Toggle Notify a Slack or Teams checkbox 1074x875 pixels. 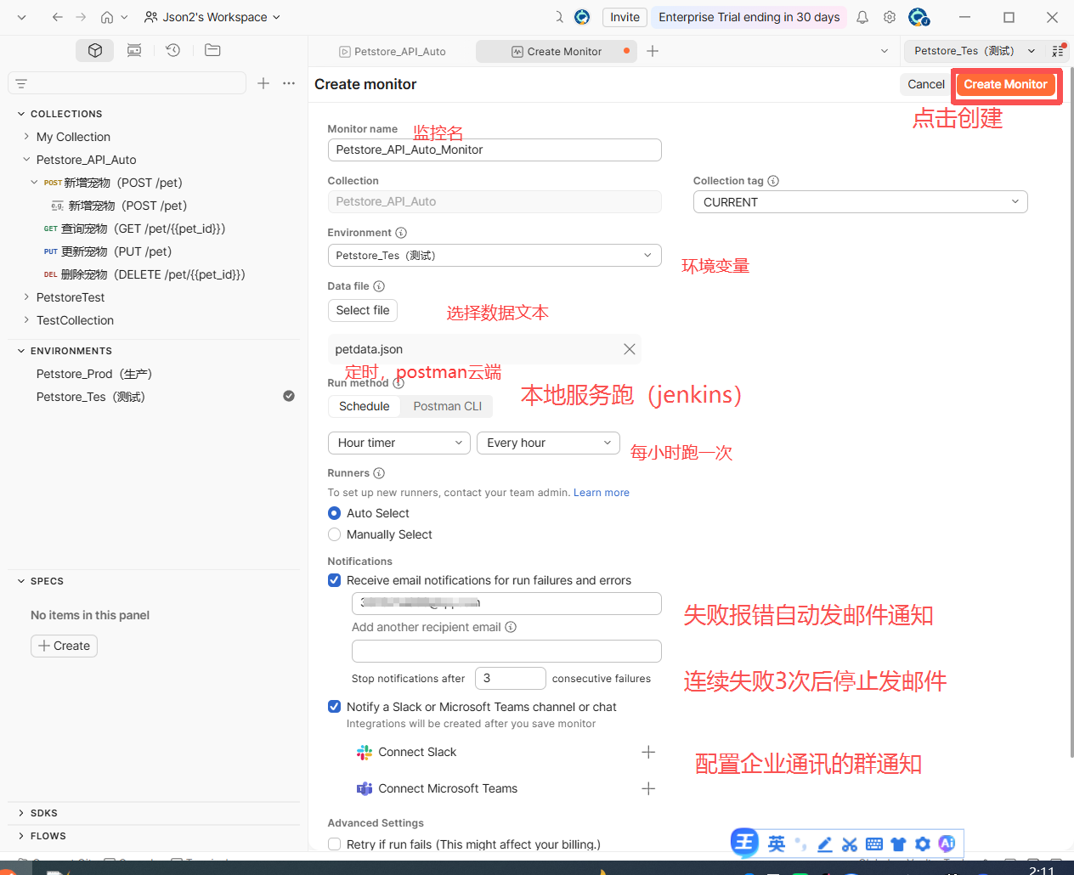(335, 707)
